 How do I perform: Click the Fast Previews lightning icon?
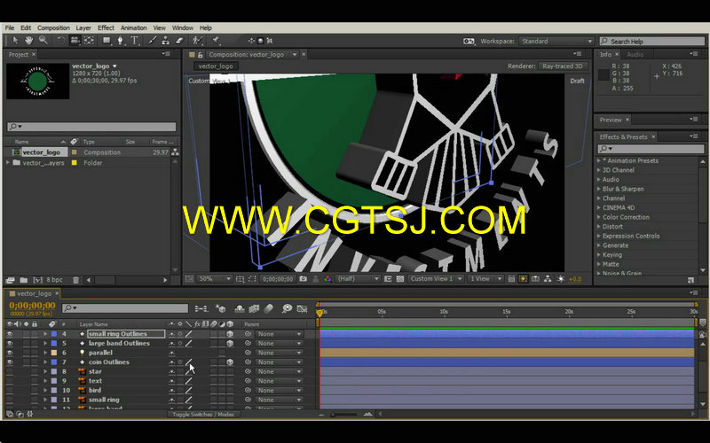pyautogui.click(x=523, y=279)
